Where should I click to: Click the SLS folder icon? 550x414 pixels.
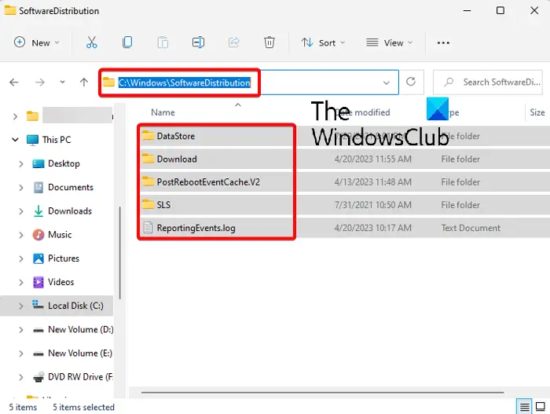(148, 204)
